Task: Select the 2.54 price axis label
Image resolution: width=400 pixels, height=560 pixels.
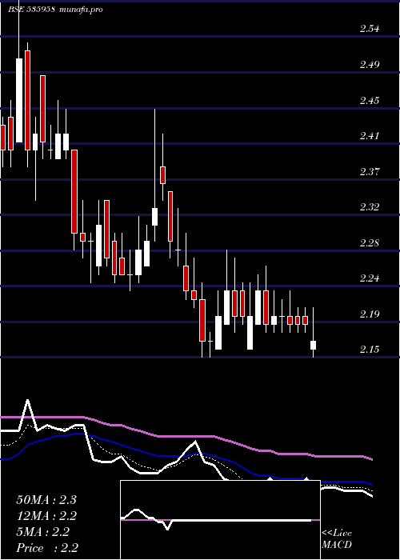Action: click(370, 29)
